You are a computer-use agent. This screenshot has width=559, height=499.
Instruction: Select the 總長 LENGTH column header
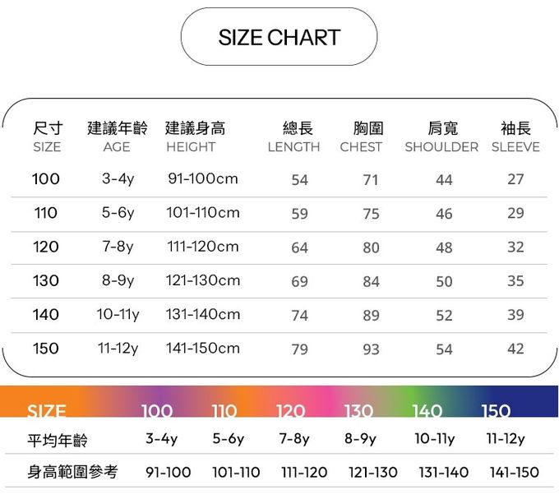click(294, 137)
